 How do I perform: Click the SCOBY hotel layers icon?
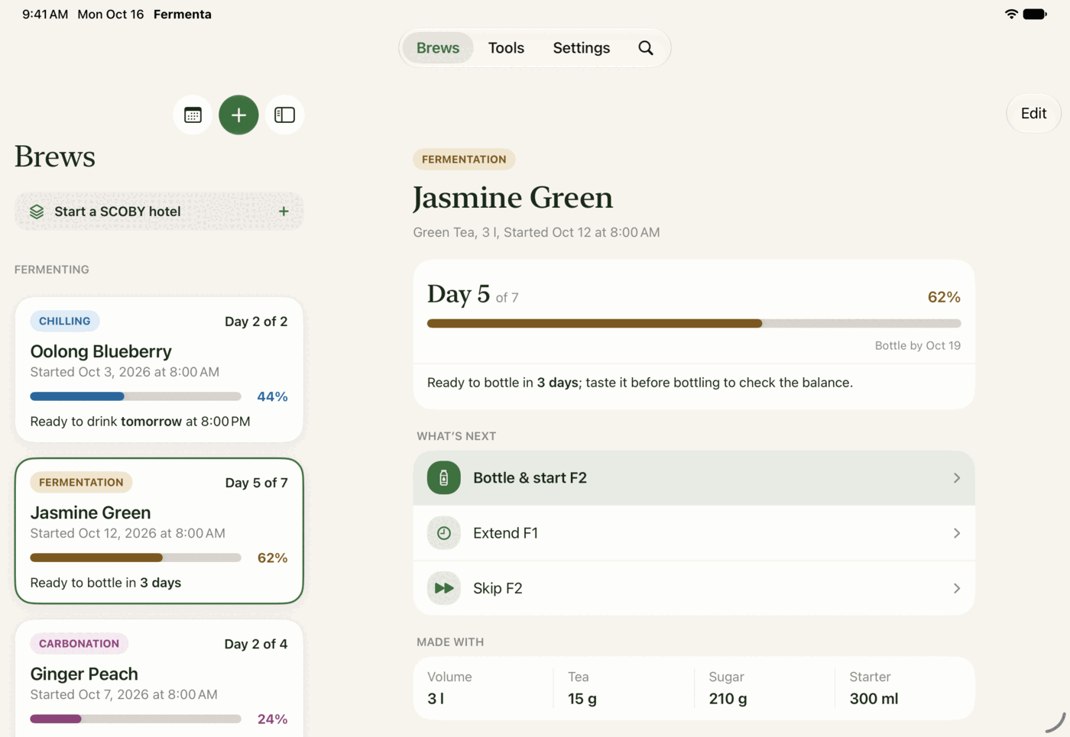click(x=37, y=212)
